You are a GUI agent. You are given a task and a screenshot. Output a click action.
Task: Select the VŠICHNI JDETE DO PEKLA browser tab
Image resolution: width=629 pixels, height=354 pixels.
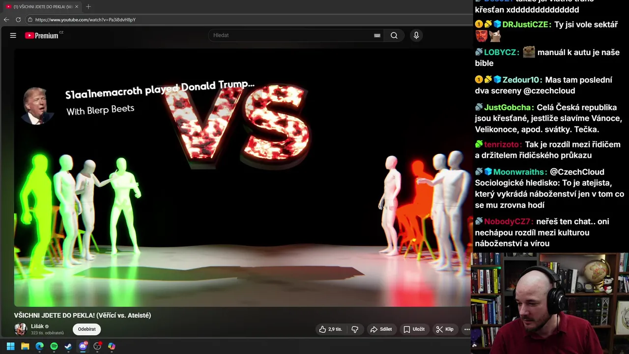click(x=42, y=7)
